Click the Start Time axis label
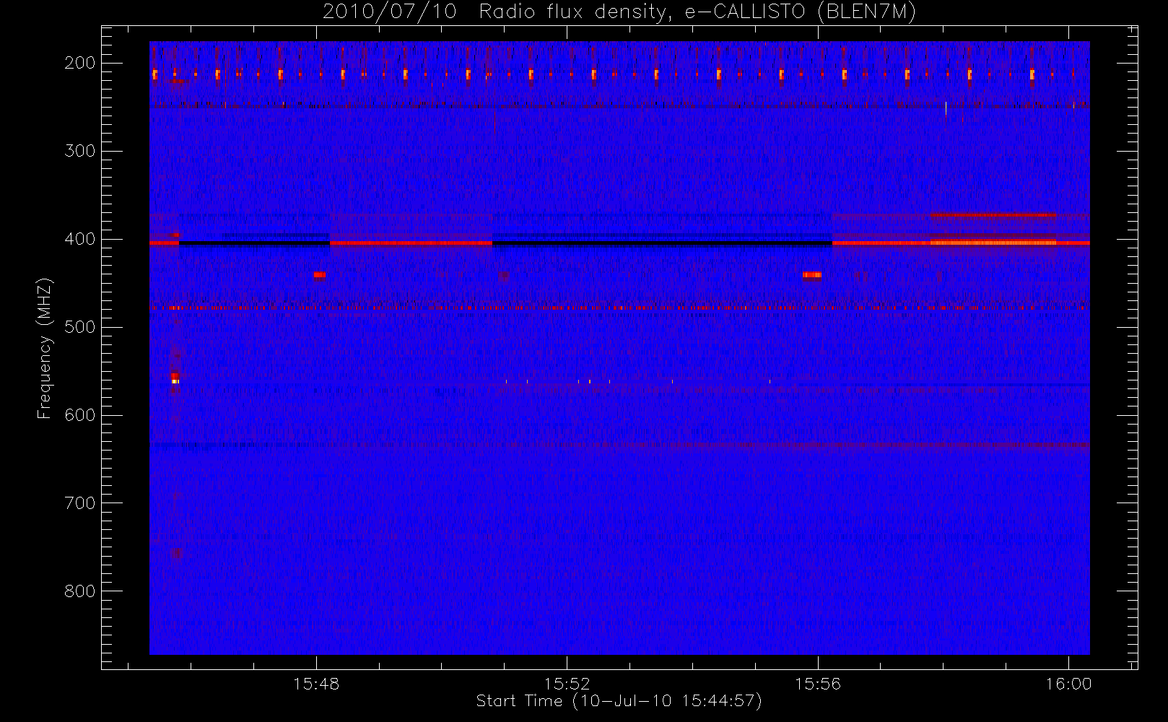Screen dimensions: 1168x722 [619, 701]
